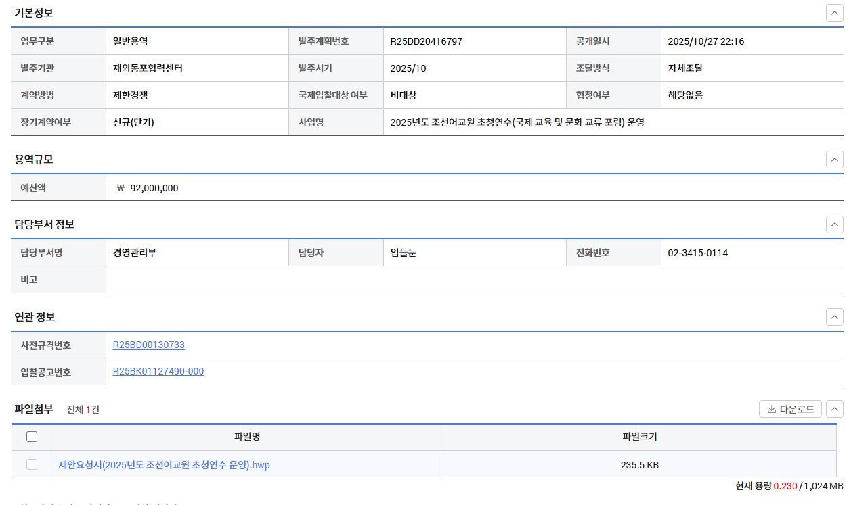Collapse the 기본정보 section chevron
This screenshot has width=849, height=505.
(x=834, y=12)
